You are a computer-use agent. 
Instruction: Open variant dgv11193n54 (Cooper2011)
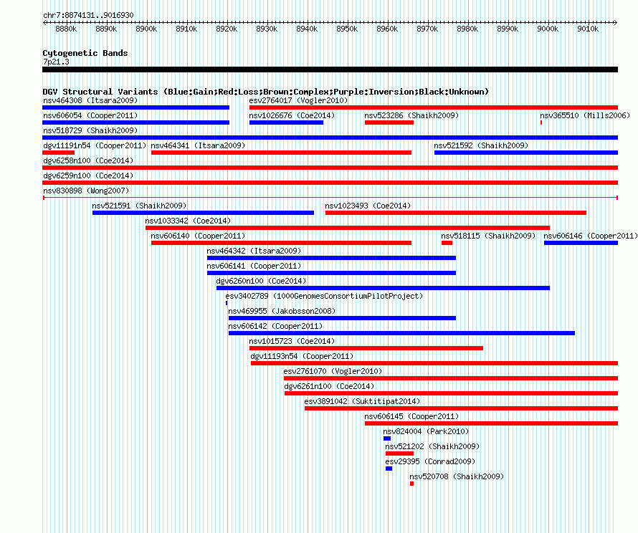(302, 356)
